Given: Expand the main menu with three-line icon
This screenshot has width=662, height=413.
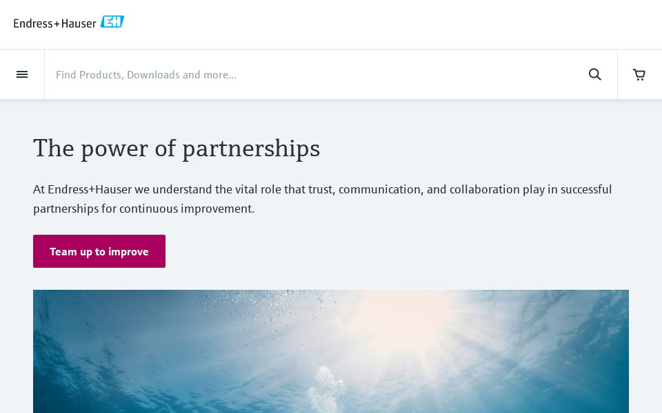Looking at the screenshot, I should click(x=22, y=74).
